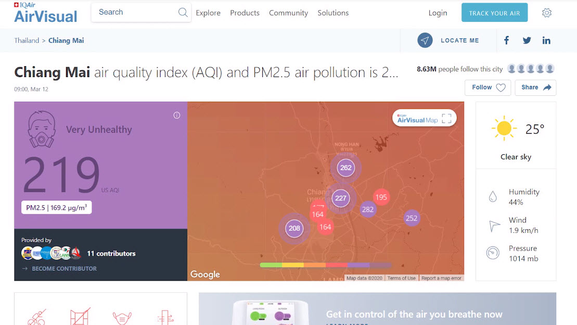
Task: Click the Locate Me arrow icon
Action: point(425,40)
